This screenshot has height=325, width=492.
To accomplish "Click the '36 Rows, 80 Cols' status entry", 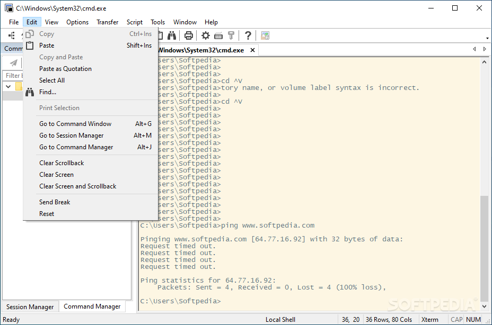I will [389, 319].
